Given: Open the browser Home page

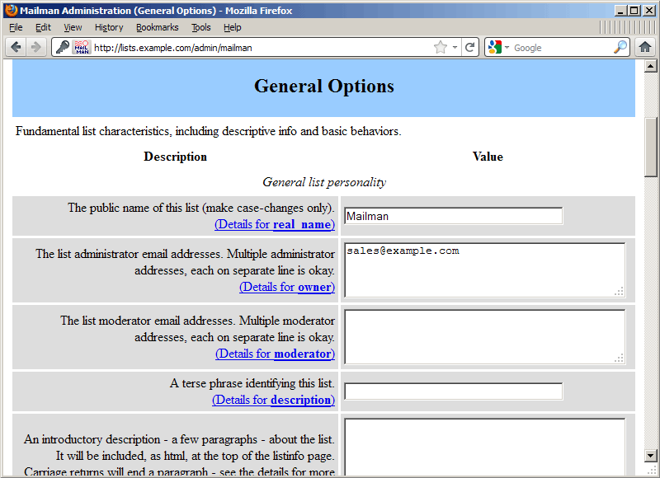Looking at the screenshot, I should 646,47.
